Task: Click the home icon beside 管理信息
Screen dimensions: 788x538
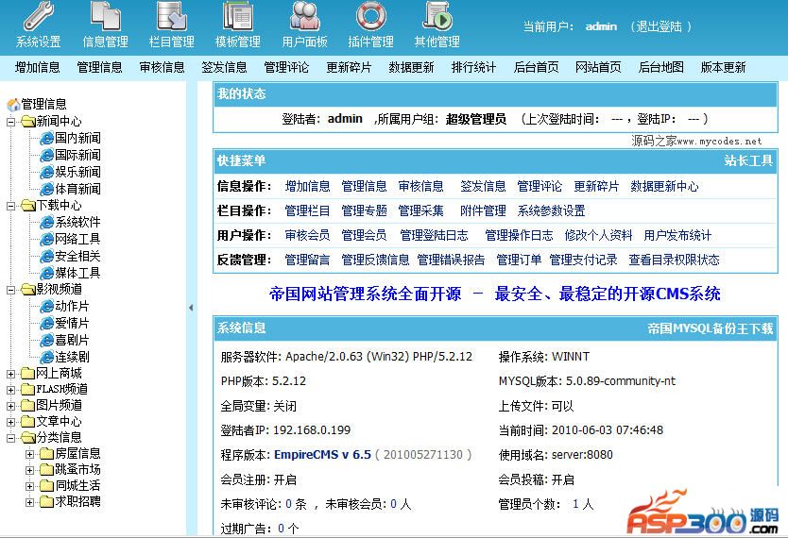Action: pyautogui.click(x=13, y=105)
